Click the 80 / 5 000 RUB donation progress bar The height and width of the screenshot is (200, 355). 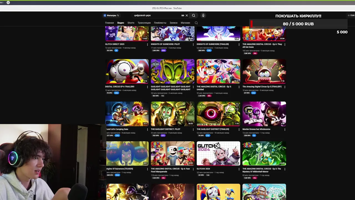click(298, 24)
